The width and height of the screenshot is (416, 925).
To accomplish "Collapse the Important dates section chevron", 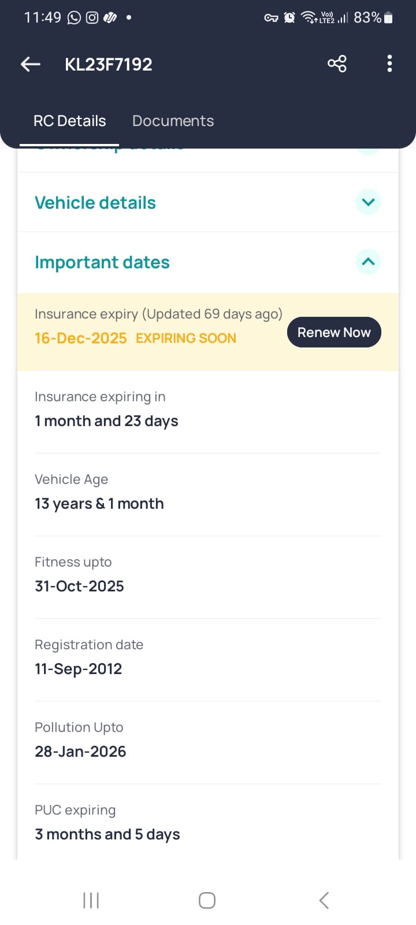I will (x=368, y=262).
